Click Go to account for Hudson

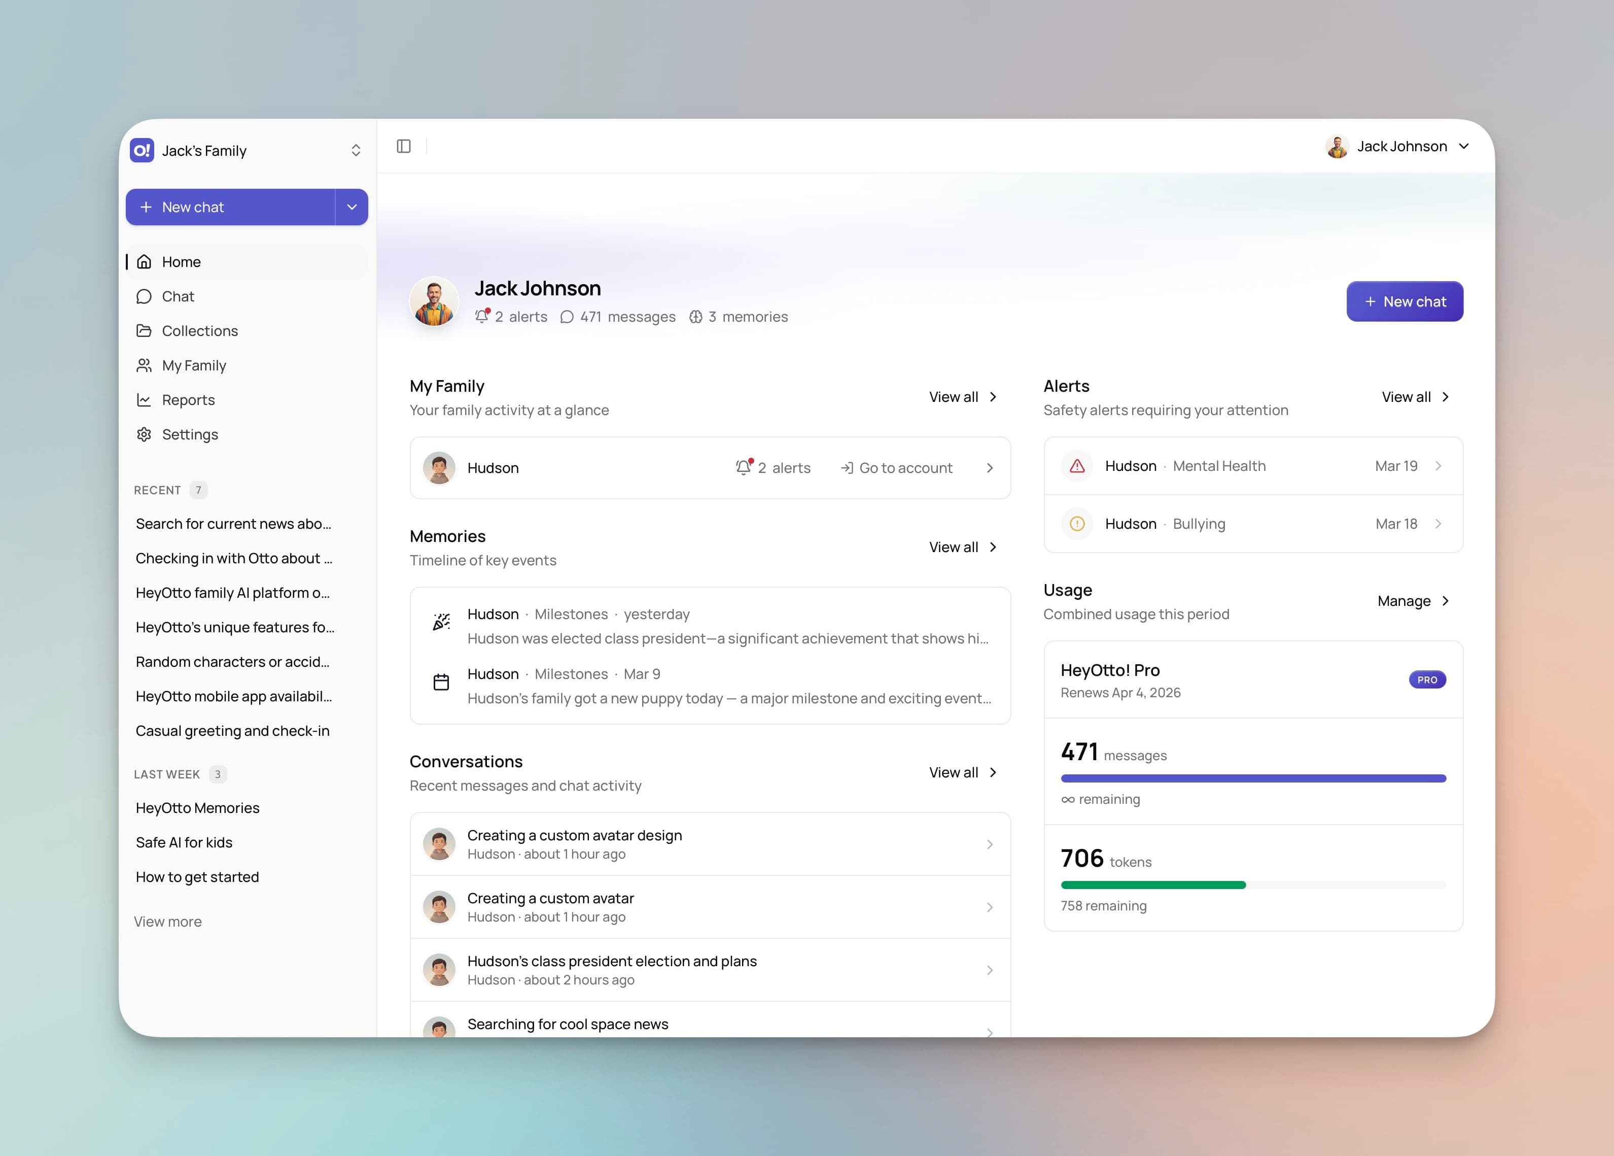click(897, 468)
